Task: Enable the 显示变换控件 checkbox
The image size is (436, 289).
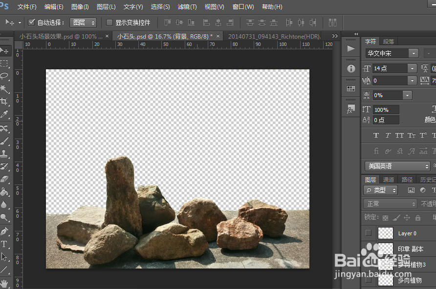Action: [x=109, y=22]
